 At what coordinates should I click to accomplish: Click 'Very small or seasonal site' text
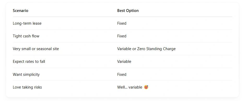tap(36, 49)
